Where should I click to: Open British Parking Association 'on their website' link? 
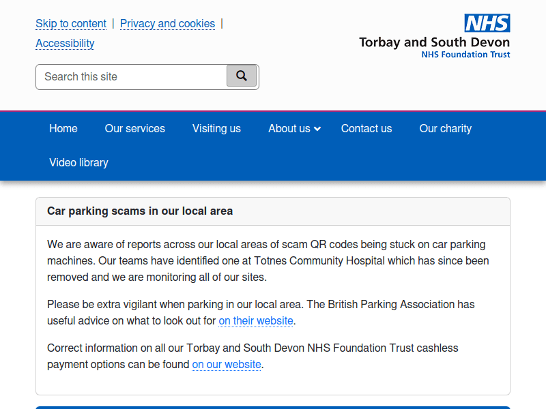(x=256, y=320)
